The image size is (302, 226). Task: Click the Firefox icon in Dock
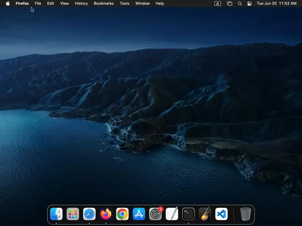click(x=106, y=214)
